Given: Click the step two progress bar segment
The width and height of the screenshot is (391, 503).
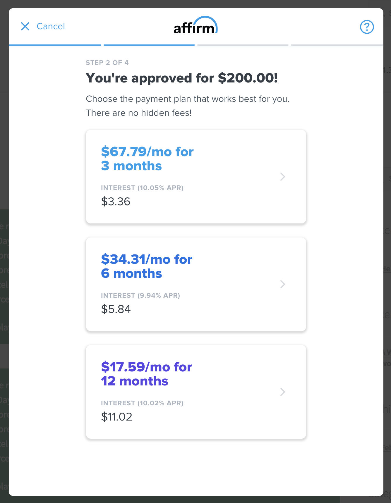Looking at the screenshot, I should [x=149, y=44].
